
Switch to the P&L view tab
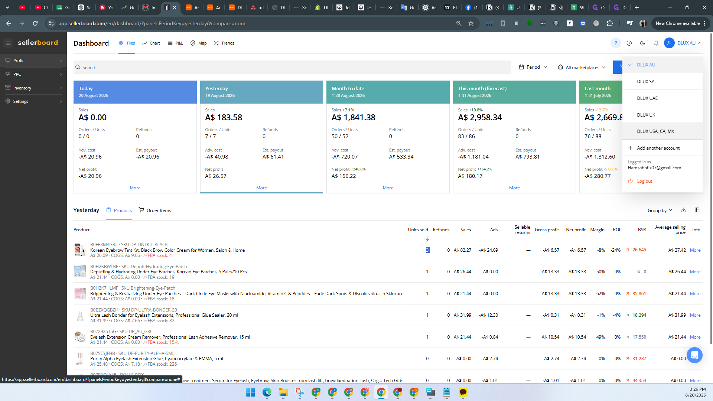click(x=175, y=43)
